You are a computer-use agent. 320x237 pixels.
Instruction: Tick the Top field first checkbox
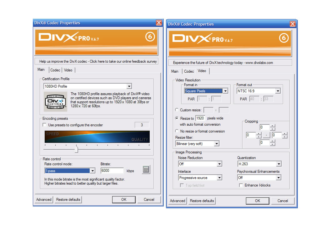pos(182,185)
